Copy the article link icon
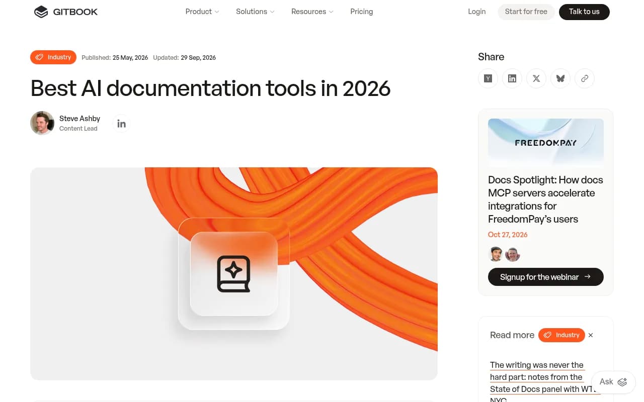Screen dimensions: 644x402 584,78
